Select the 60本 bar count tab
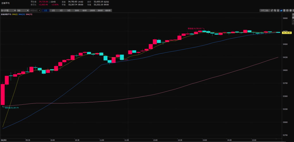The image size is (294, 142). 84,10
